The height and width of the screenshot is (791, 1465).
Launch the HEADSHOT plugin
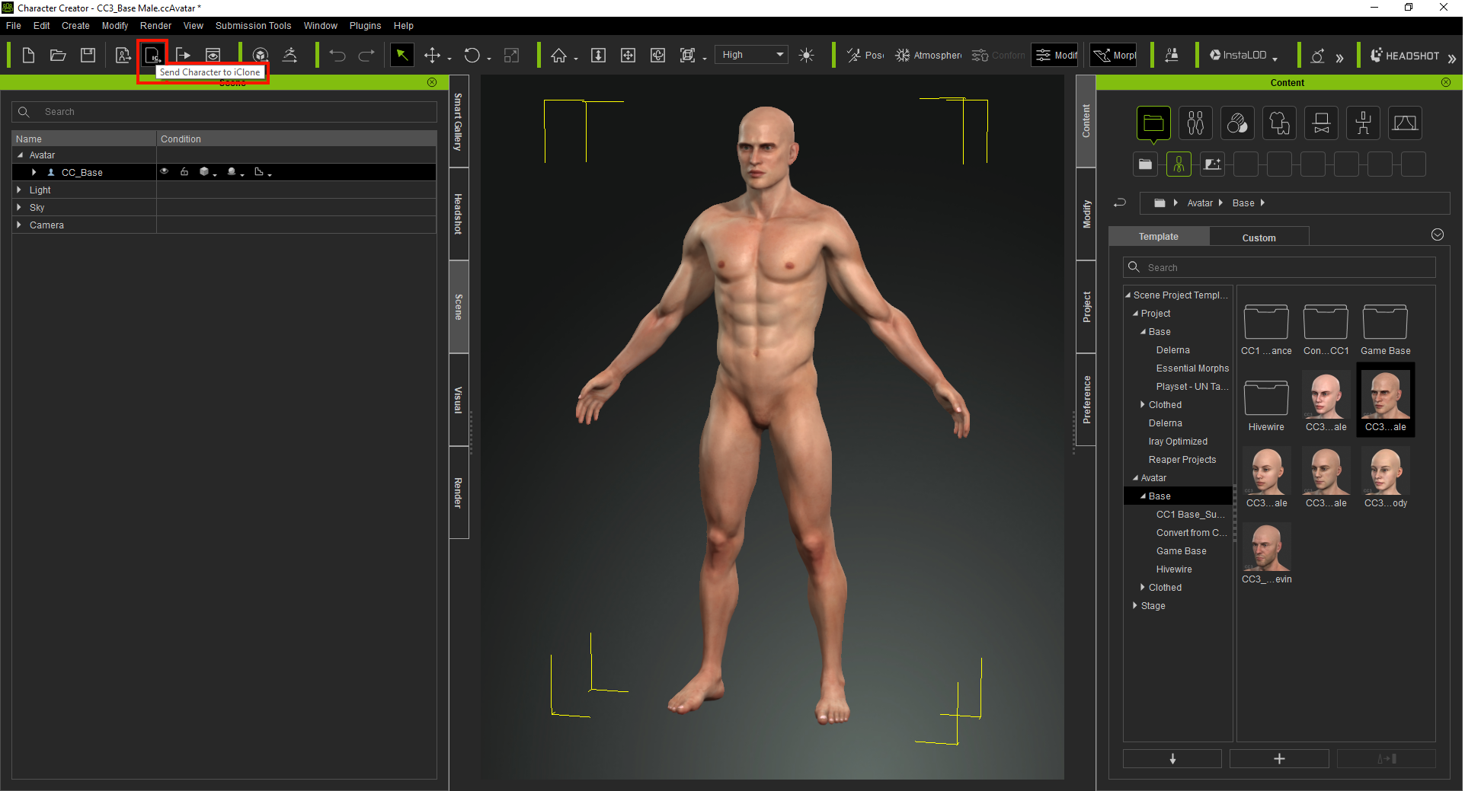[x=1405, y=56]
